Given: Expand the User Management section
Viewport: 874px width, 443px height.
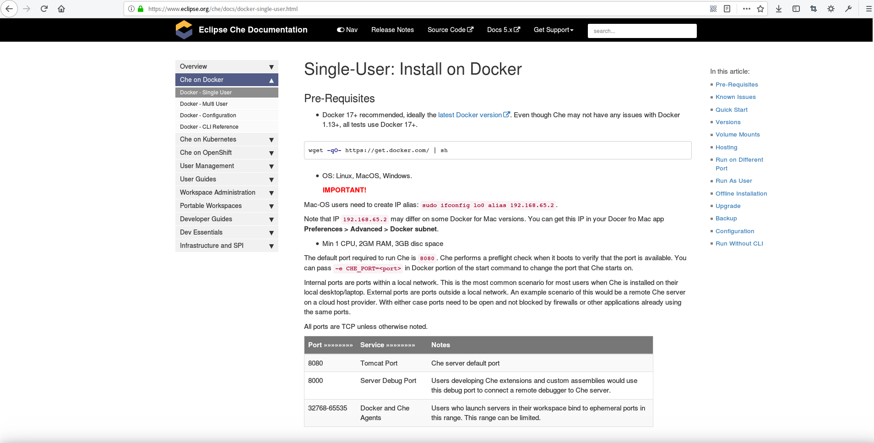Looking at the screenshot, I should coord(227,166).
